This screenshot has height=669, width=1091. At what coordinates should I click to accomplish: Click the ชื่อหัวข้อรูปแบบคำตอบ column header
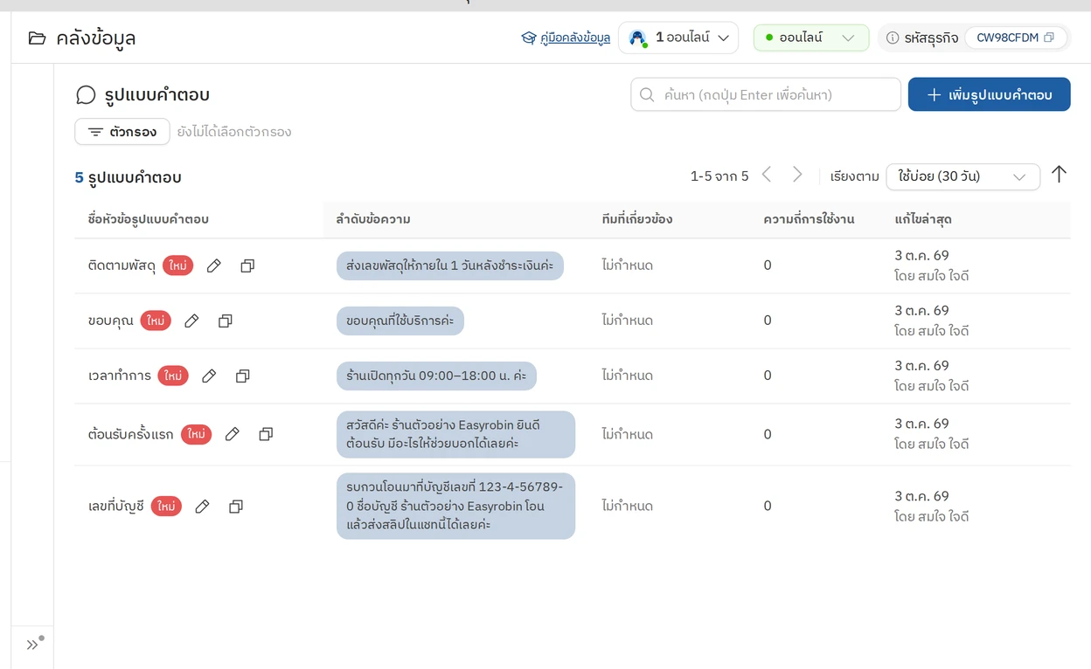coord(149,219)
